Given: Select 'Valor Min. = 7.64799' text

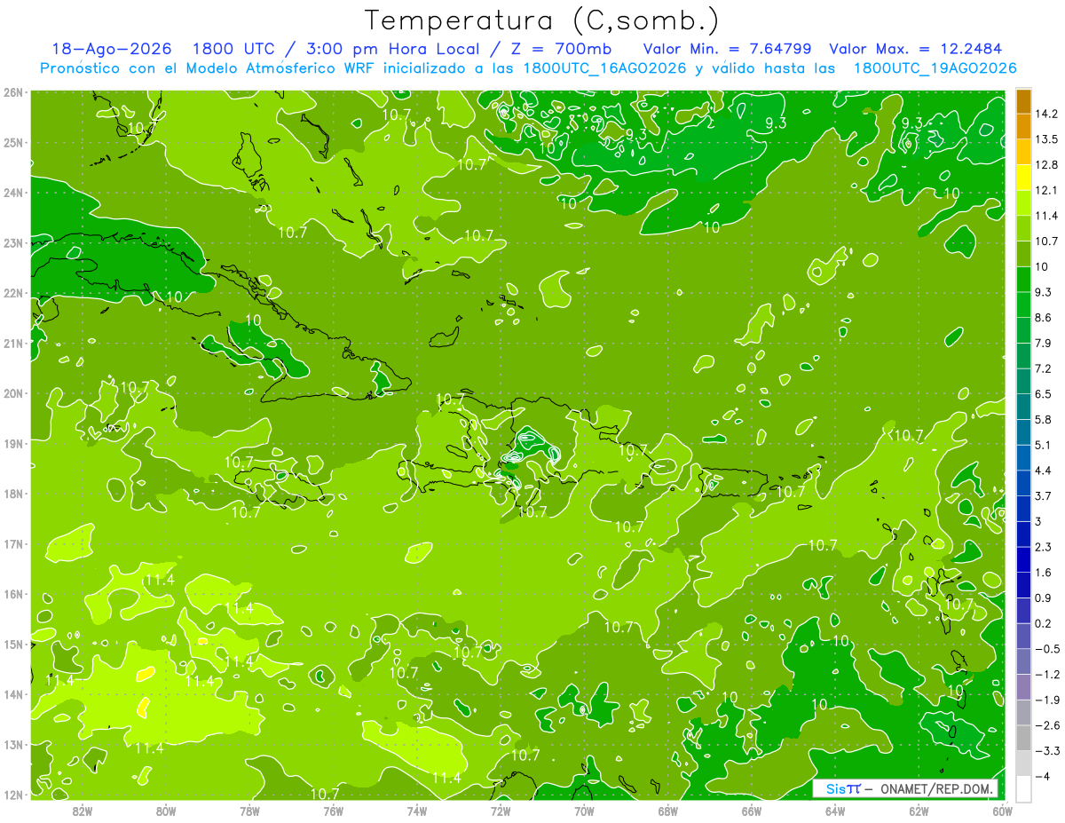Looking at the screenshot, I should (727, 49).
